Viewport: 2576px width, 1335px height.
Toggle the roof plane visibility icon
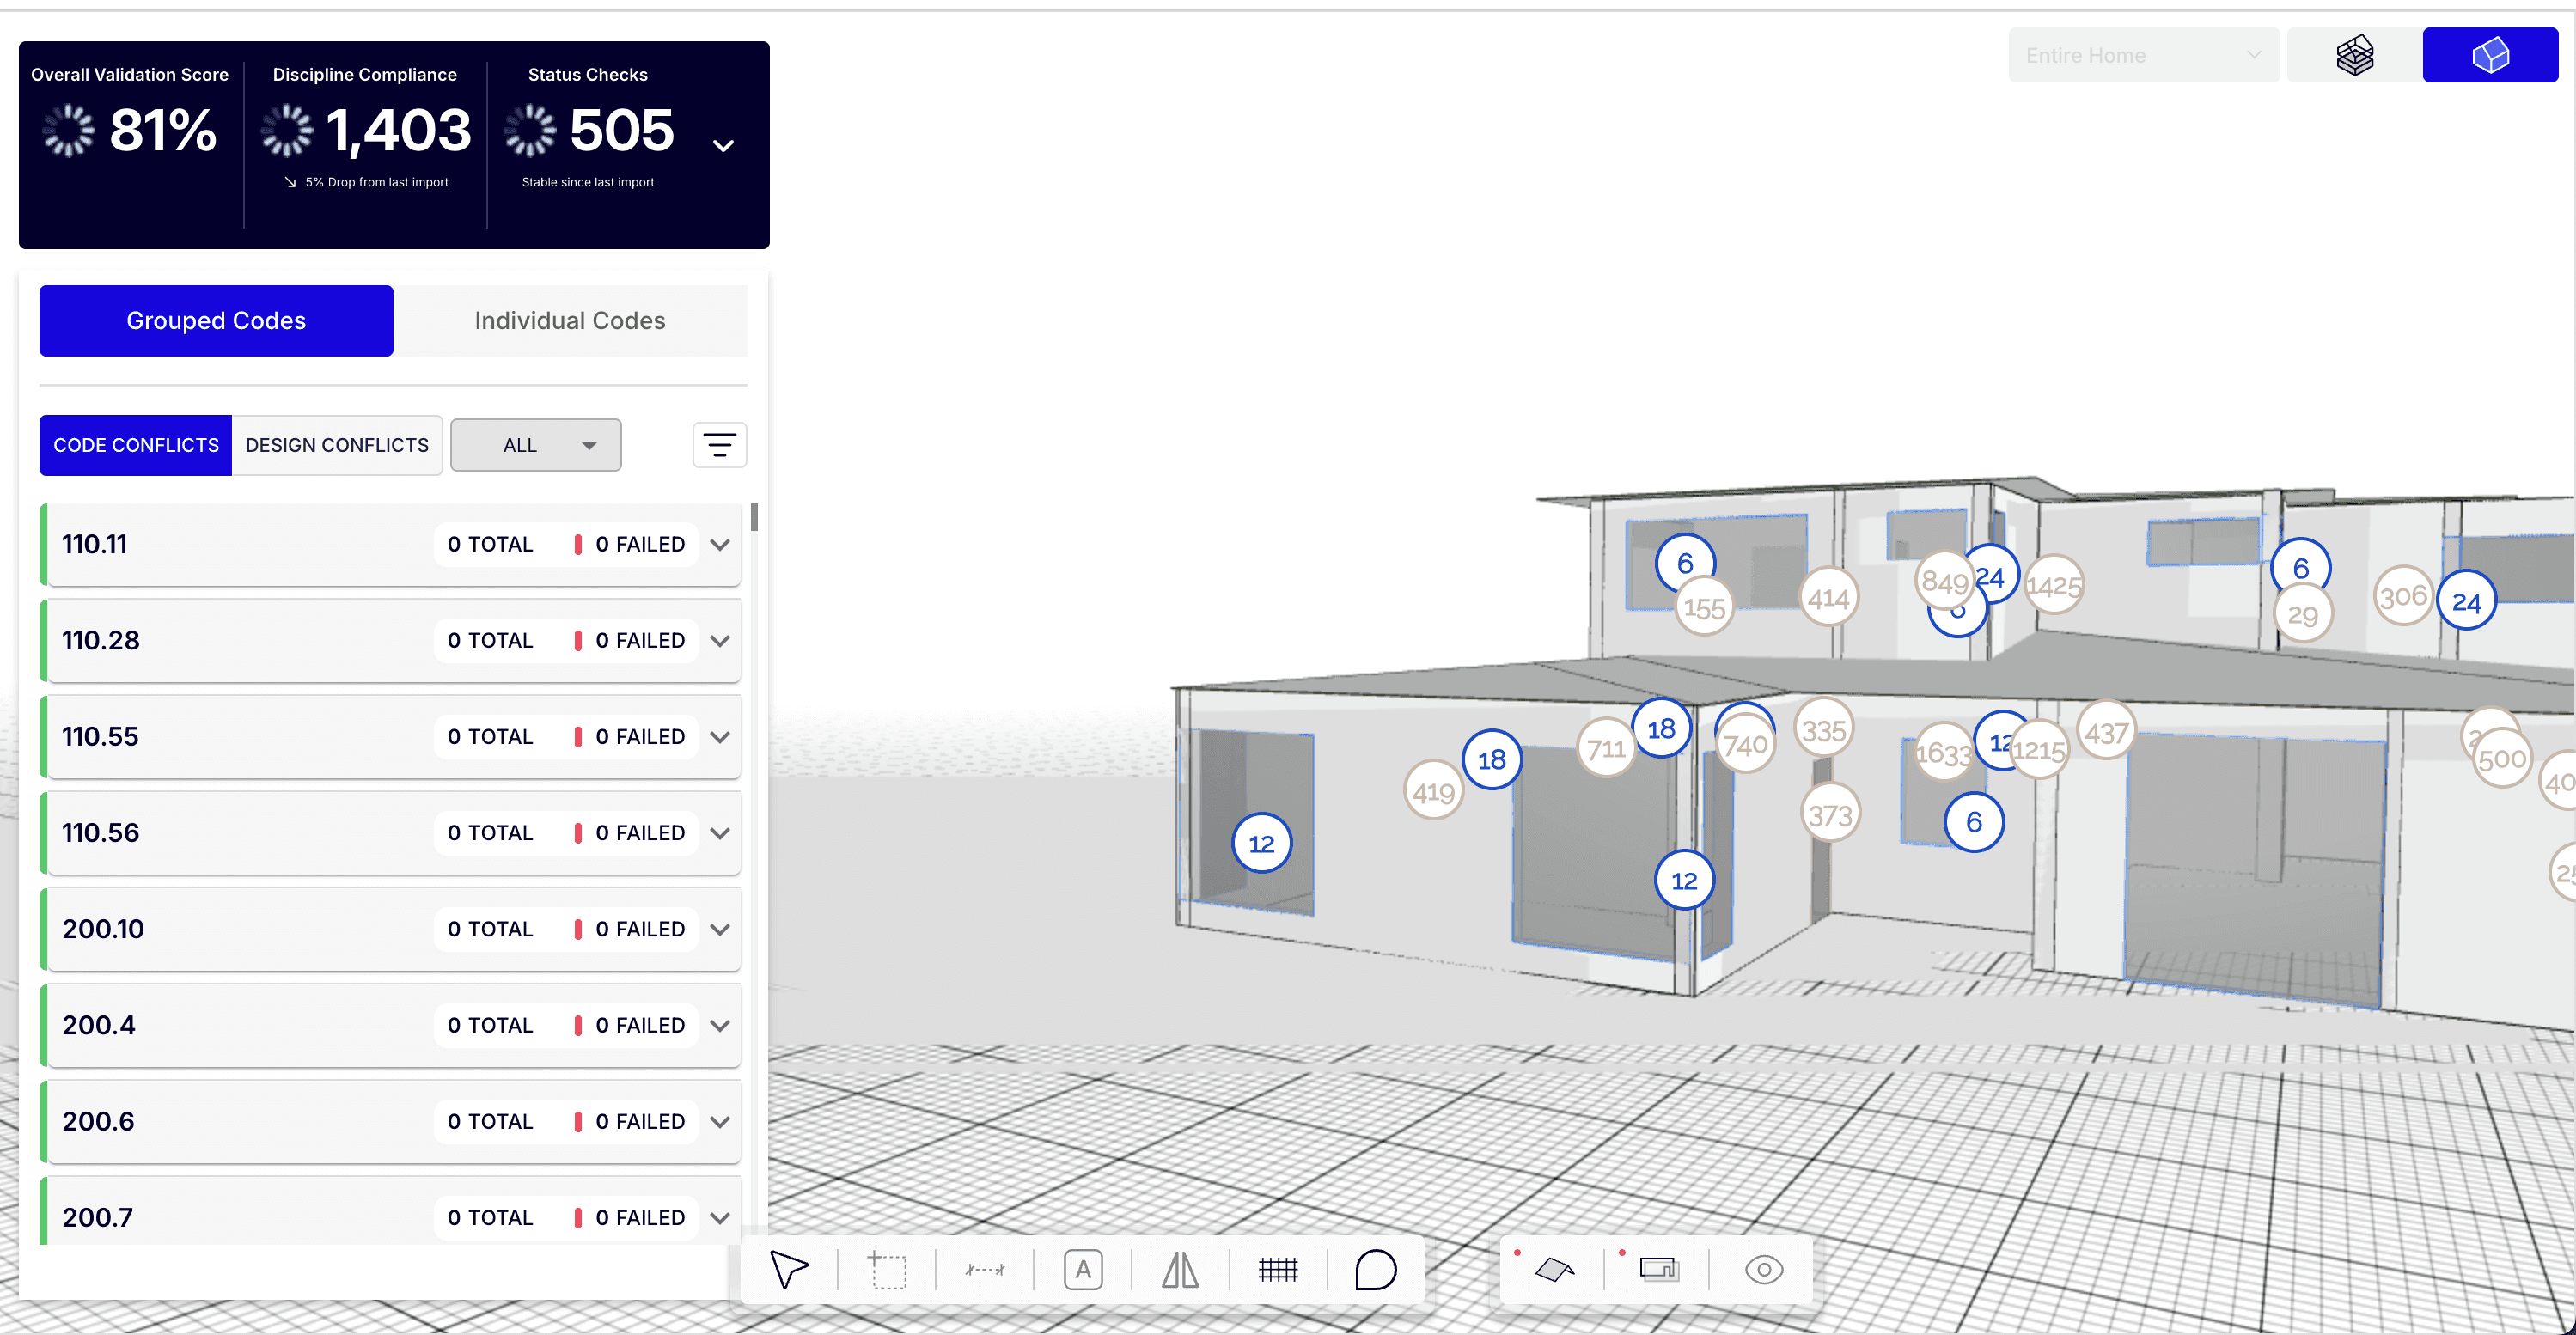[x=1554, y=1269]
